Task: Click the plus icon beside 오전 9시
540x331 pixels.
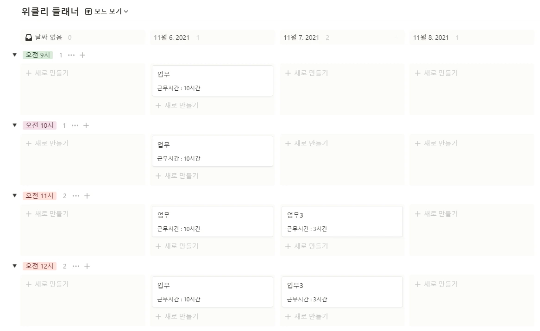Action: click(x=82, y=55)
